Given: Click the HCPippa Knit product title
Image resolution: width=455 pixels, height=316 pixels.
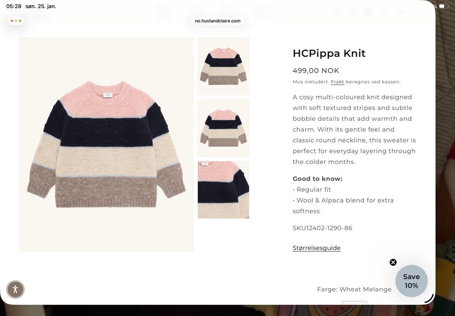Looking at the screenshot, I should pyautogui.click(x=329, y=54).
